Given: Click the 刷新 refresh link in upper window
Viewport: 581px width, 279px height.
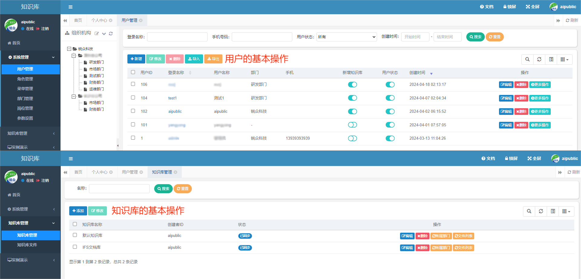Looking at the screenshot, I should click(572, 20).
